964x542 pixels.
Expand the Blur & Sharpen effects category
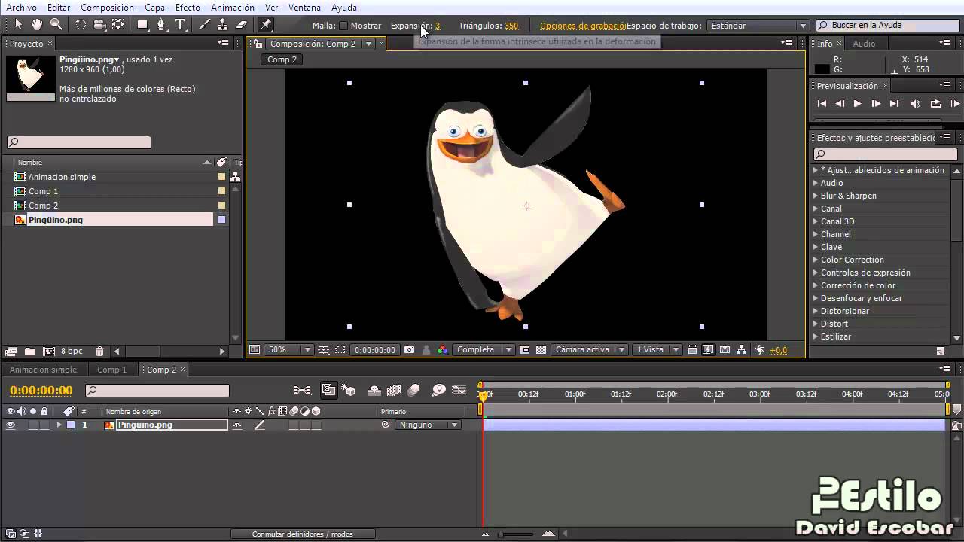coord(815,196)
